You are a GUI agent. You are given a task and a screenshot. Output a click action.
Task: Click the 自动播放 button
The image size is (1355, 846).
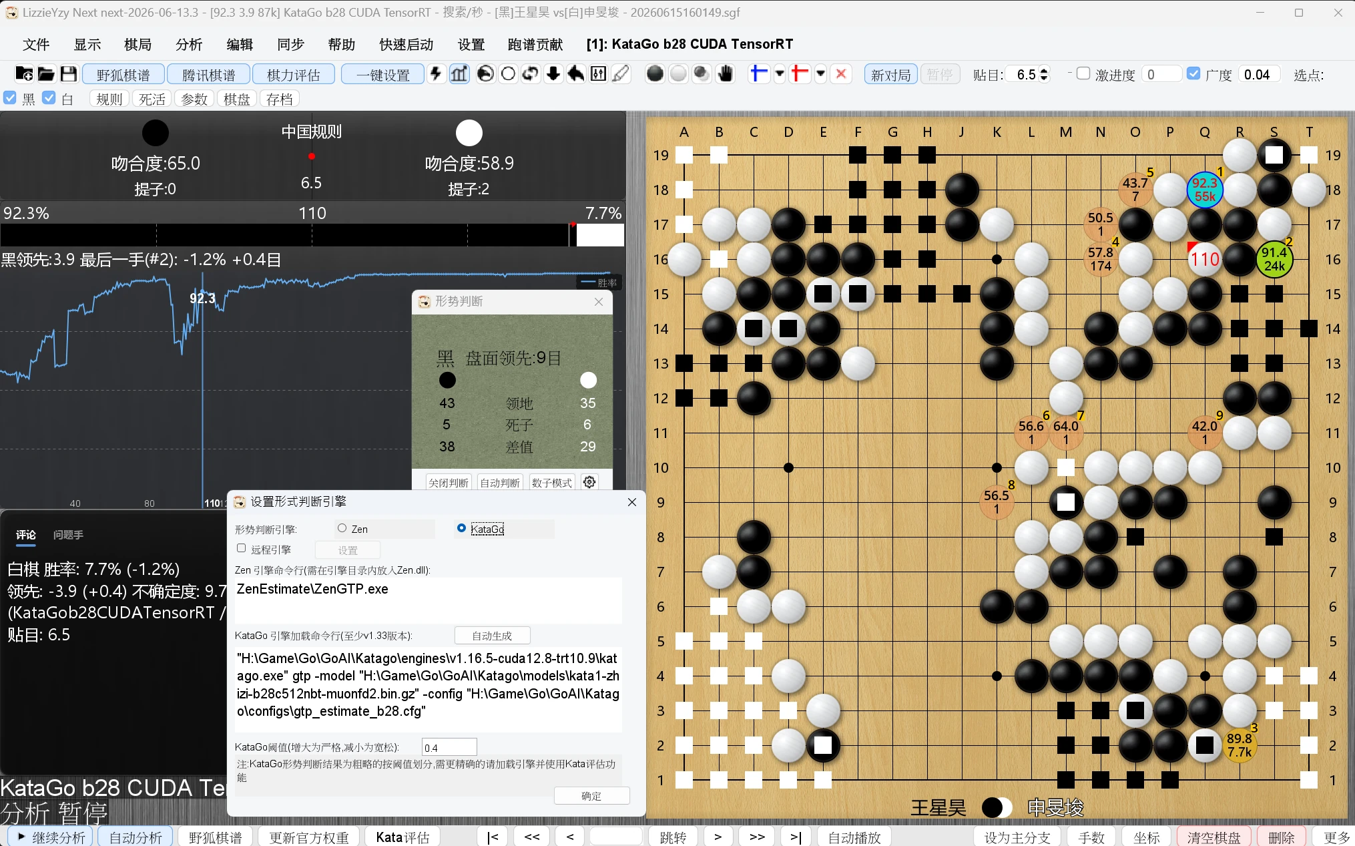(x=854, y=837)
